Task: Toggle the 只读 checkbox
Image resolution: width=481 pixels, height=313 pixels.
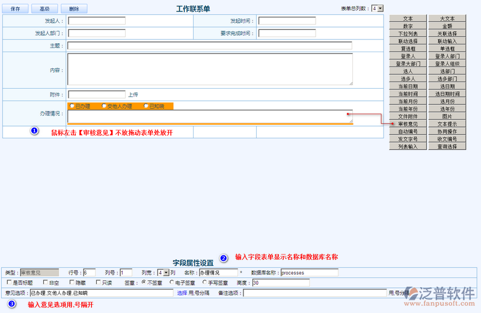Action: click(99, 282)
